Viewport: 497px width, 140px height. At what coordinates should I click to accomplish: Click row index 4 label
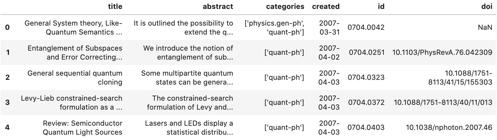pyautogui.click(x=7, y=127)
